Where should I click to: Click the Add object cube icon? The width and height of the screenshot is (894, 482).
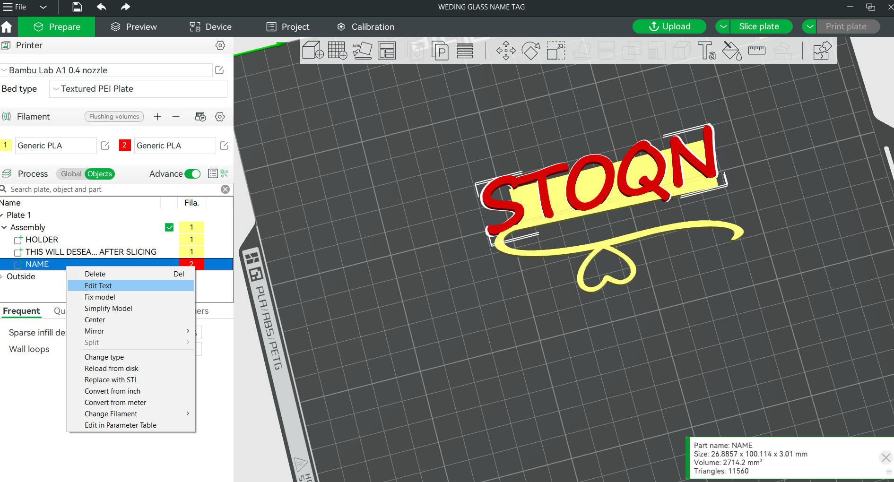pyautogui.click(x=312, y=50)
